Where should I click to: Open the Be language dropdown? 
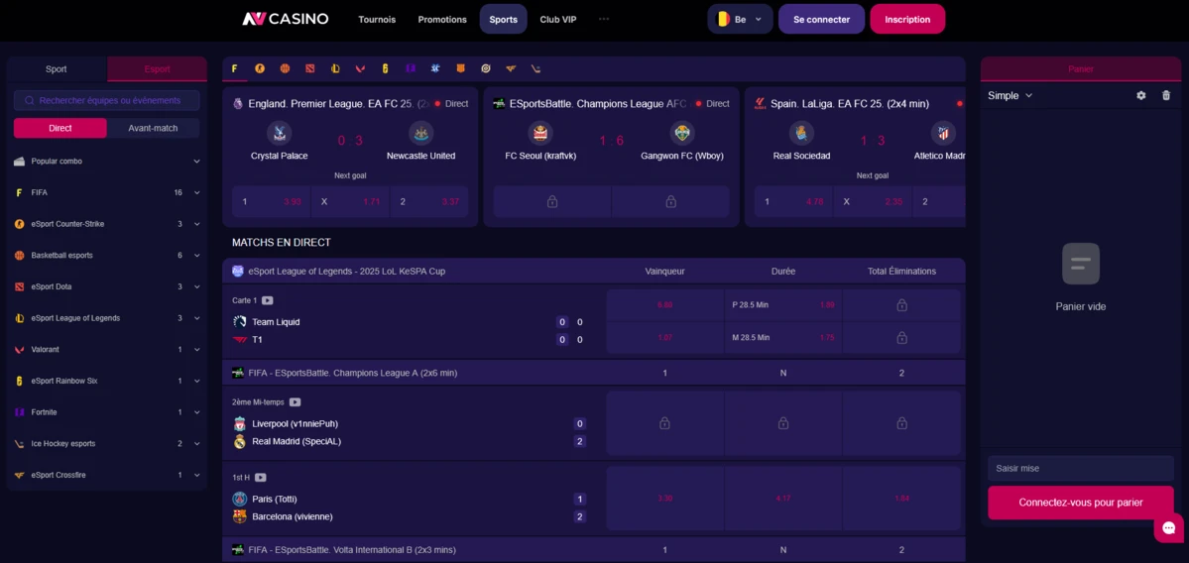740,19
